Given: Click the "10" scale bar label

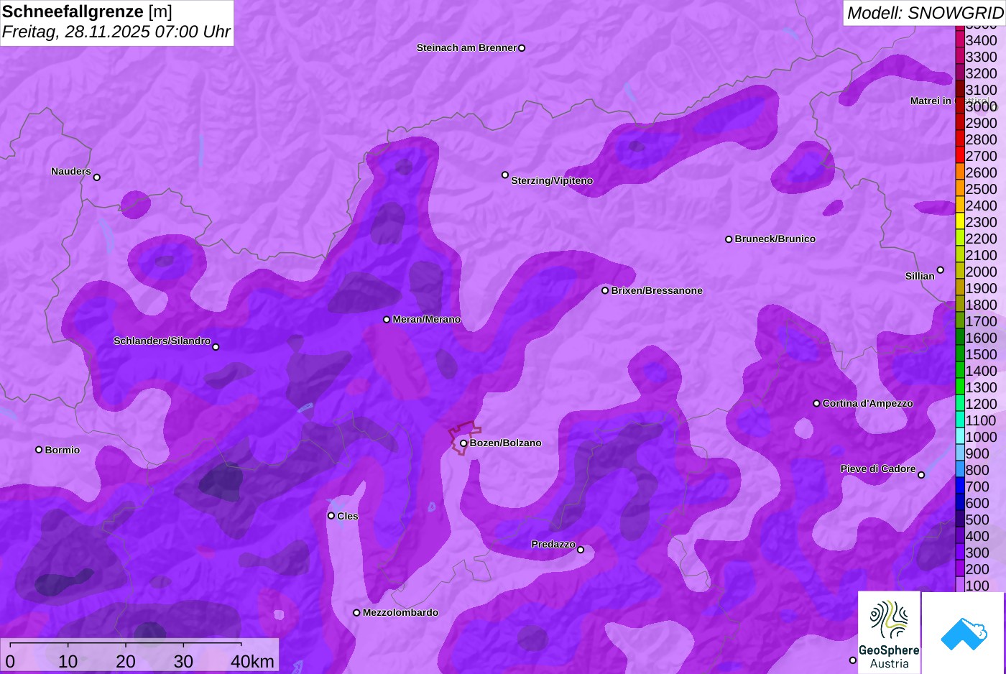Looking at the screenshot, I should pos(68,662).
